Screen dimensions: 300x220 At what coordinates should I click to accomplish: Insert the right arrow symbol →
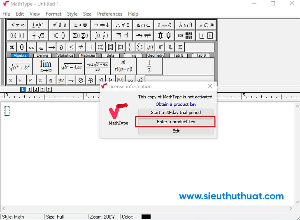point(51,47)
